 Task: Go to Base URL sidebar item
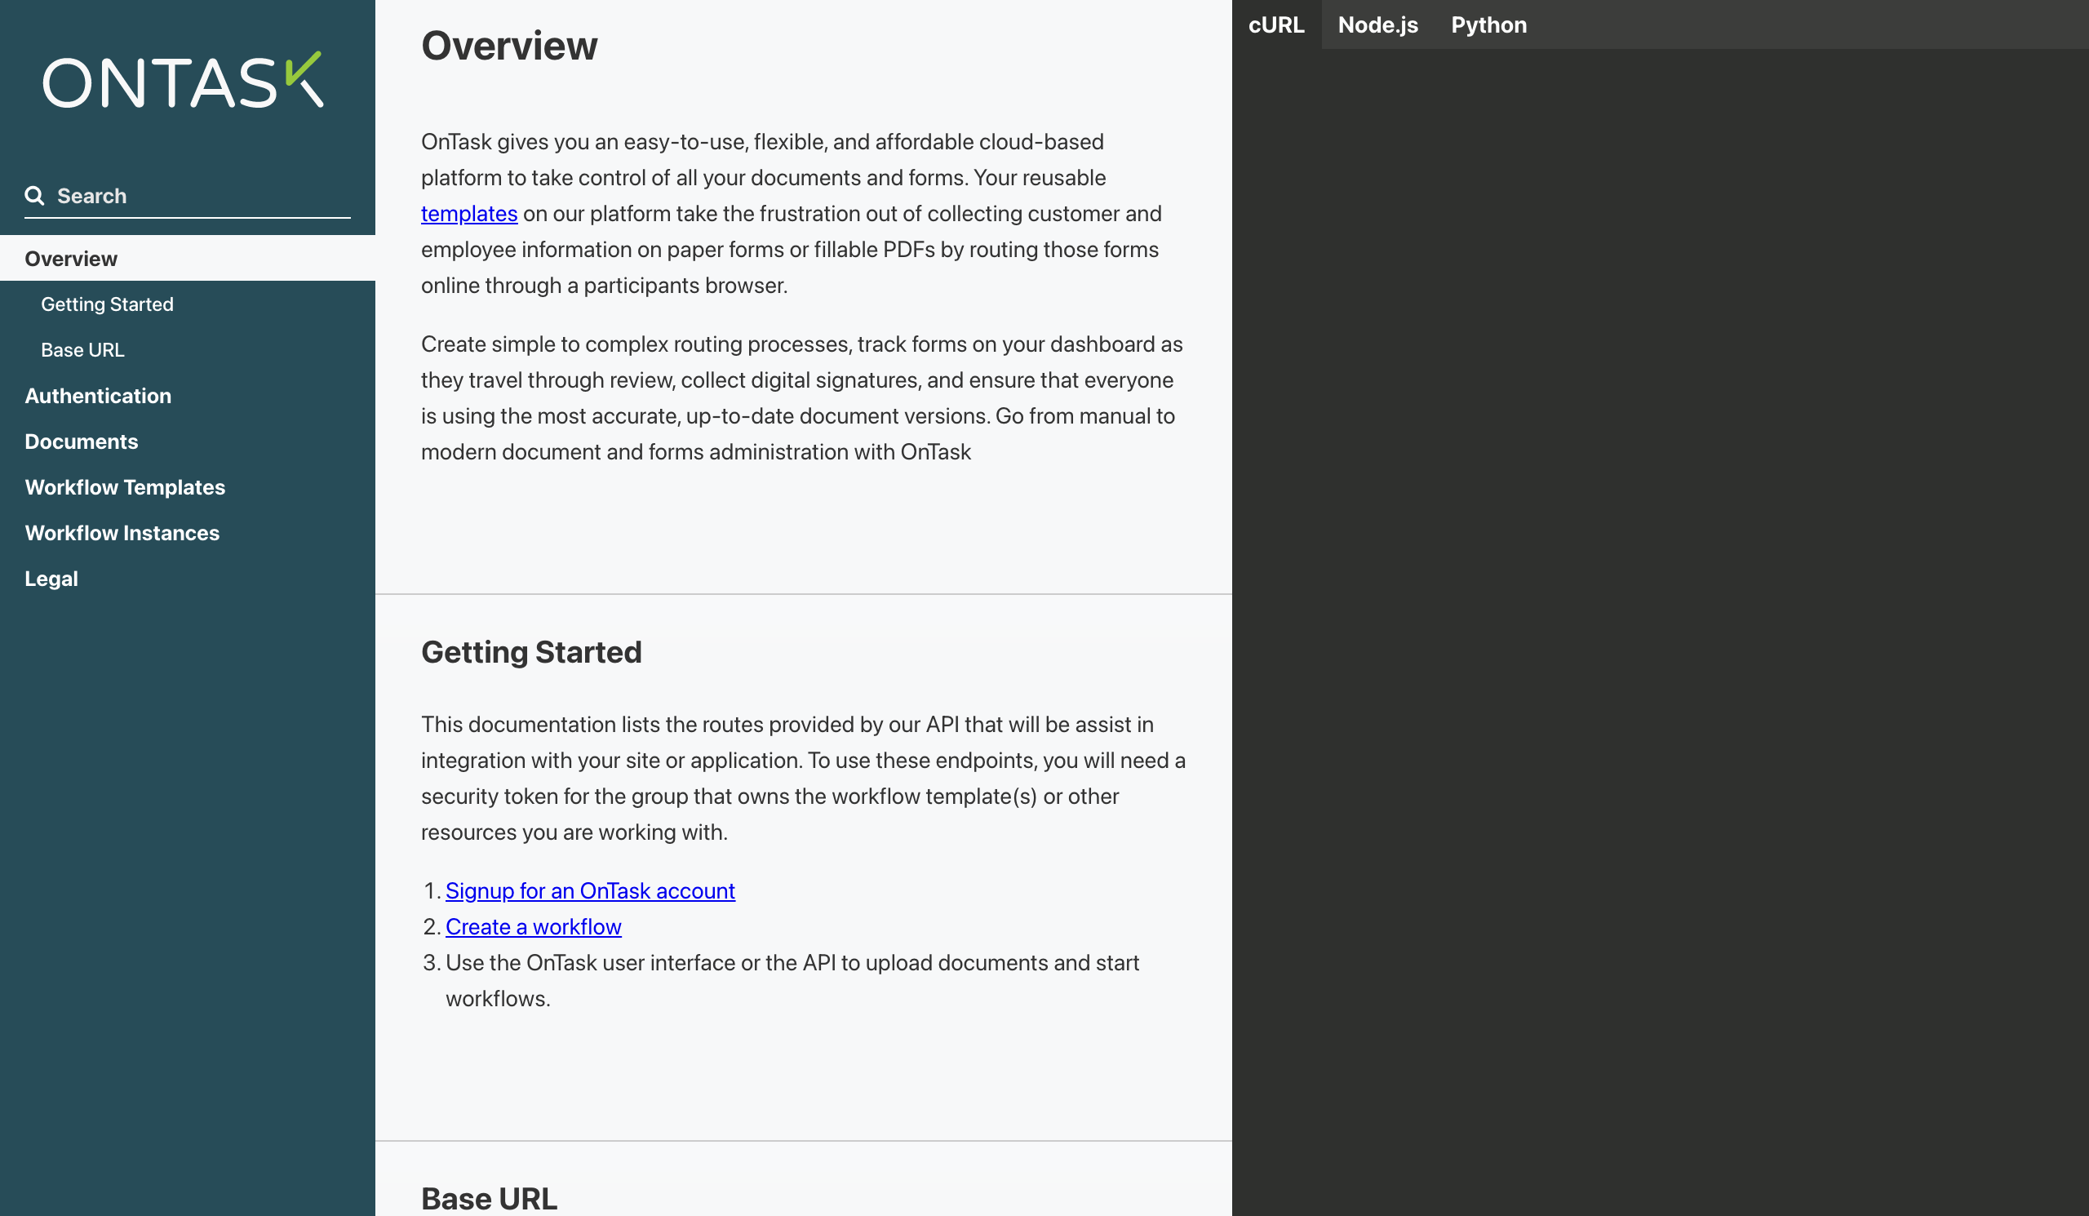click(x=188, y=350)
